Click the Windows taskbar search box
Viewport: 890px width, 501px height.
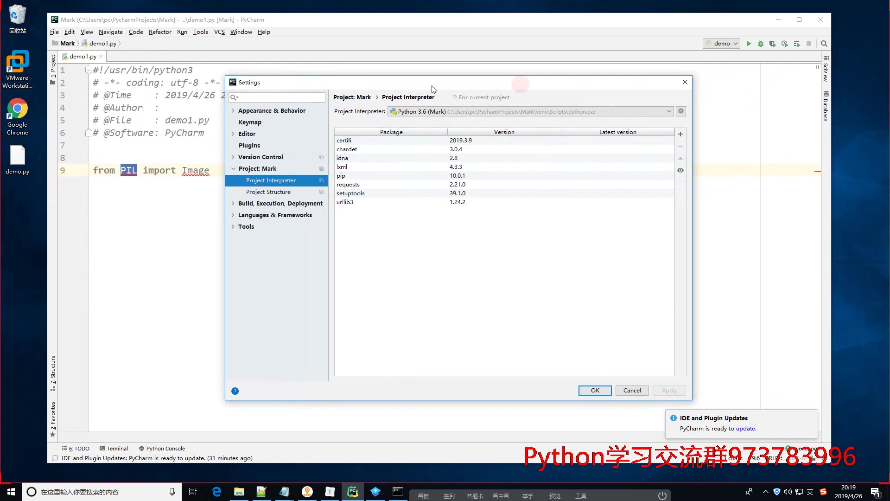tap(101, 492)
